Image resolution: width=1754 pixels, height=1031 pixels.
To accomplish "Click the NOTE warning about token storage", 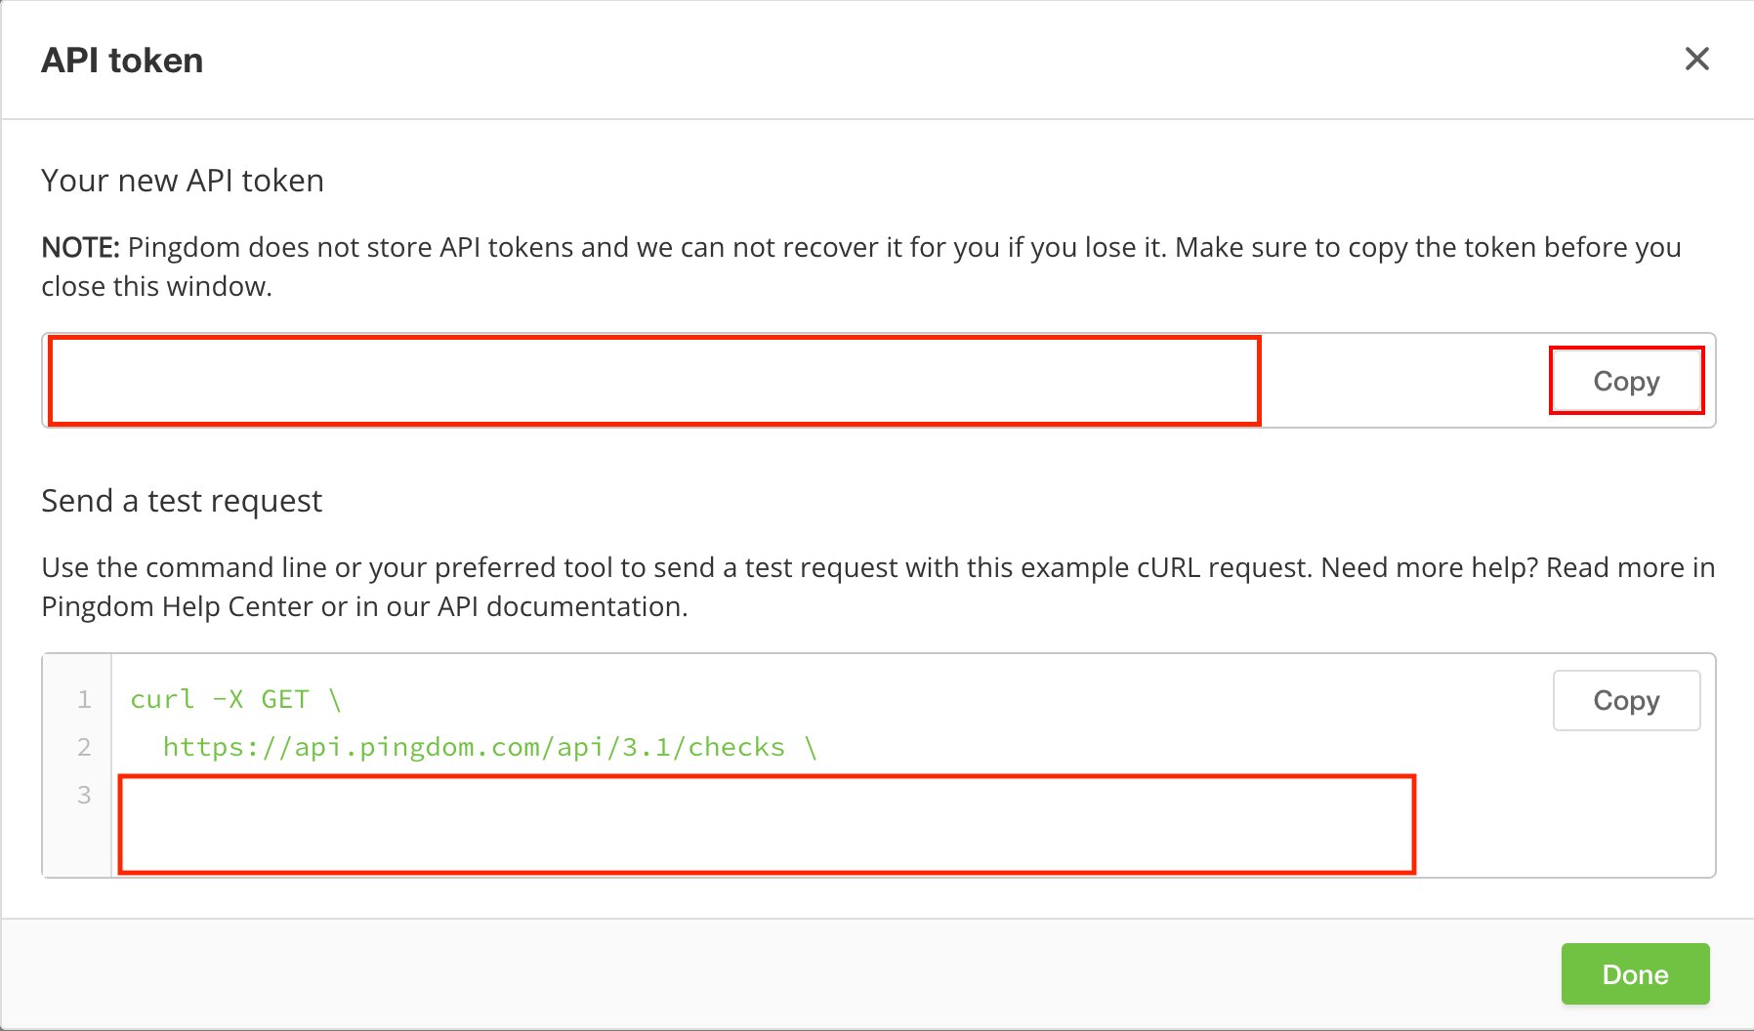I will tap(861, 267).
